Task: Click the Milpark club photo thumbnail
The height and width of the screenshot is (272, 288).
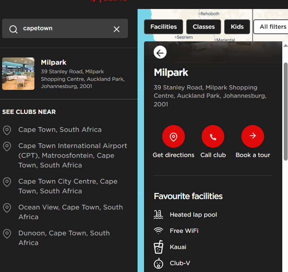Action: (18, 73)
